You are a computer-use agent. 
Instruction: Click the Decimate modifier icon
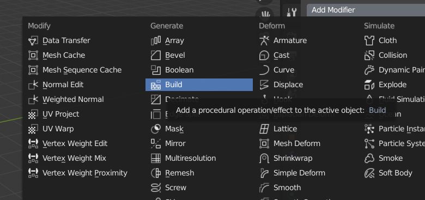coord(156,100)
